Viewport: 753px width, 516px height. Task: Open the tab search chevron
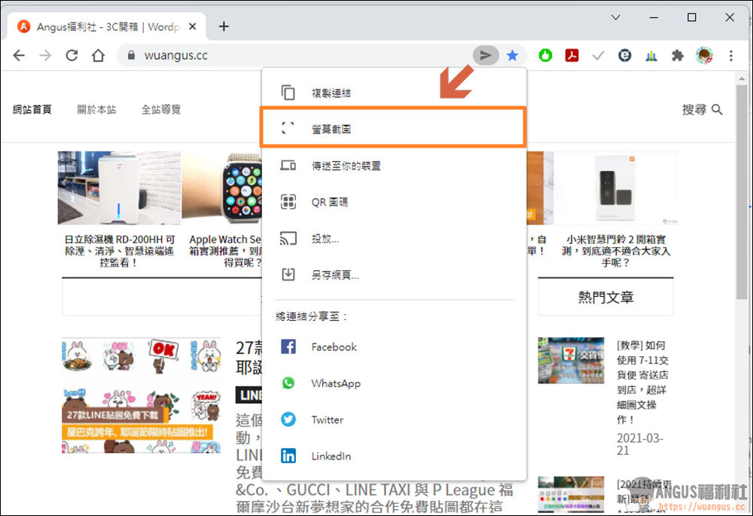click(616, 17)
